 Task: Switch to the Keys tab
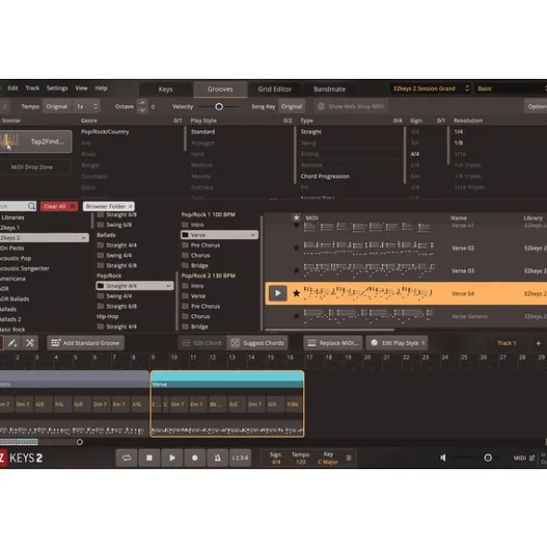click(x=166, y=89)
